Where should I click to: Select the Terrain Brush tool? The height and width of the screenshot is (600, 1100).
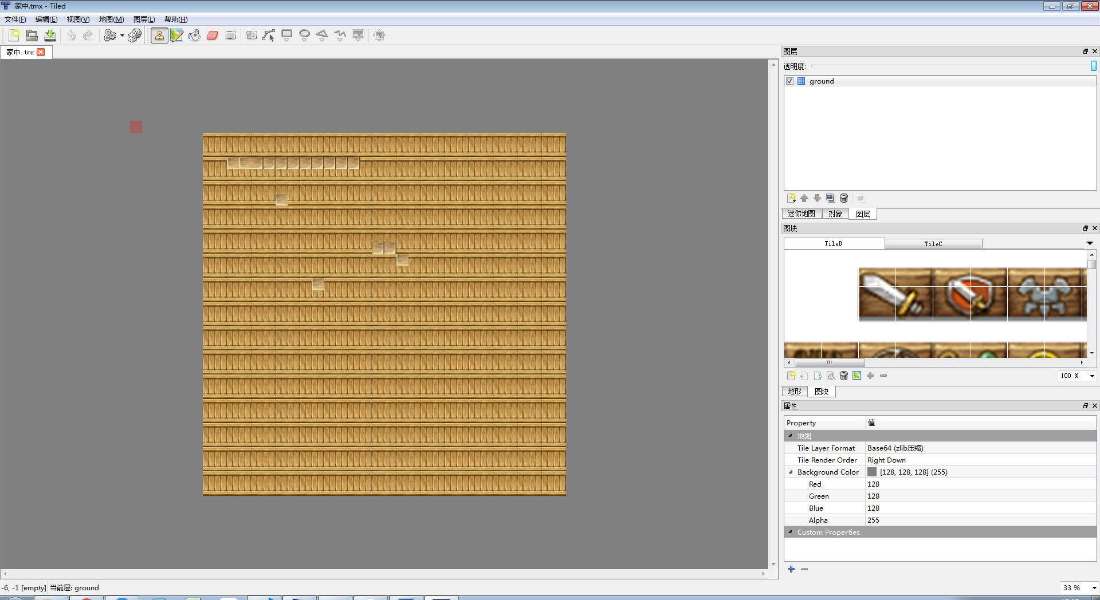[176, 35]
